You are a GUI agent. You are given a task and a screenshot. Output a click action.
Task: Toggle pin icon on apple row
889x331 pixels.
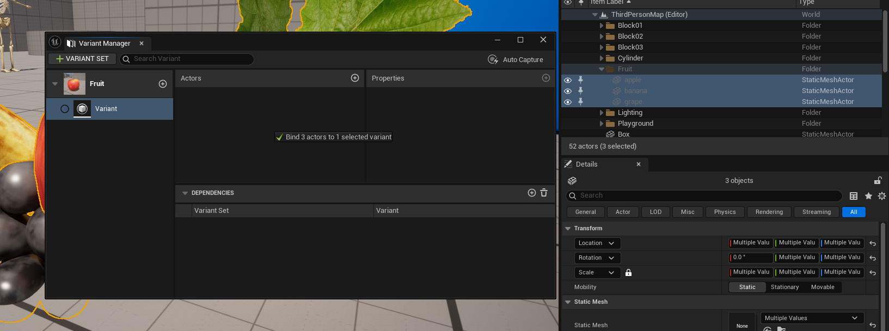[x=580, y=79]
